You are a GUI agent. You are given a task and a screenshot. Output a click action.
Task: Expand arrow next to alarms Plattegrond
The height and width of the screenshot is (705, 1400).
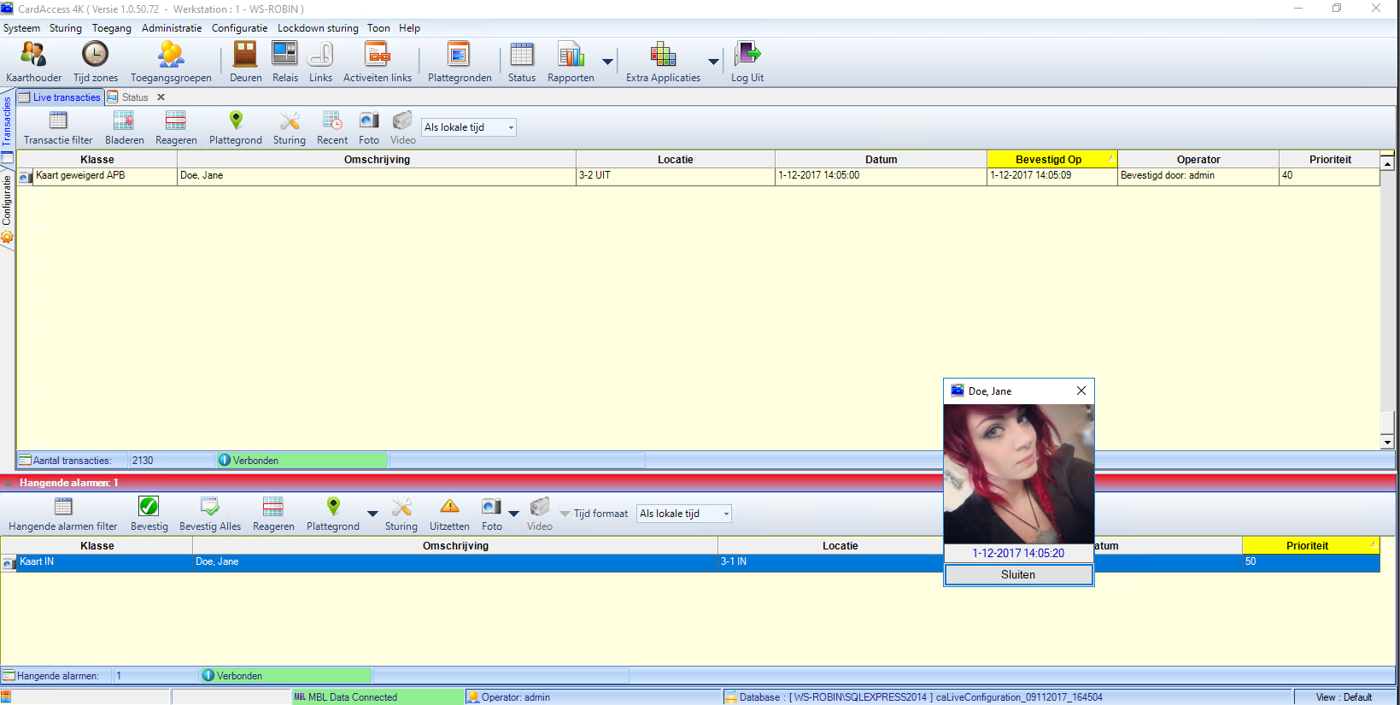(x=372, y=514)
